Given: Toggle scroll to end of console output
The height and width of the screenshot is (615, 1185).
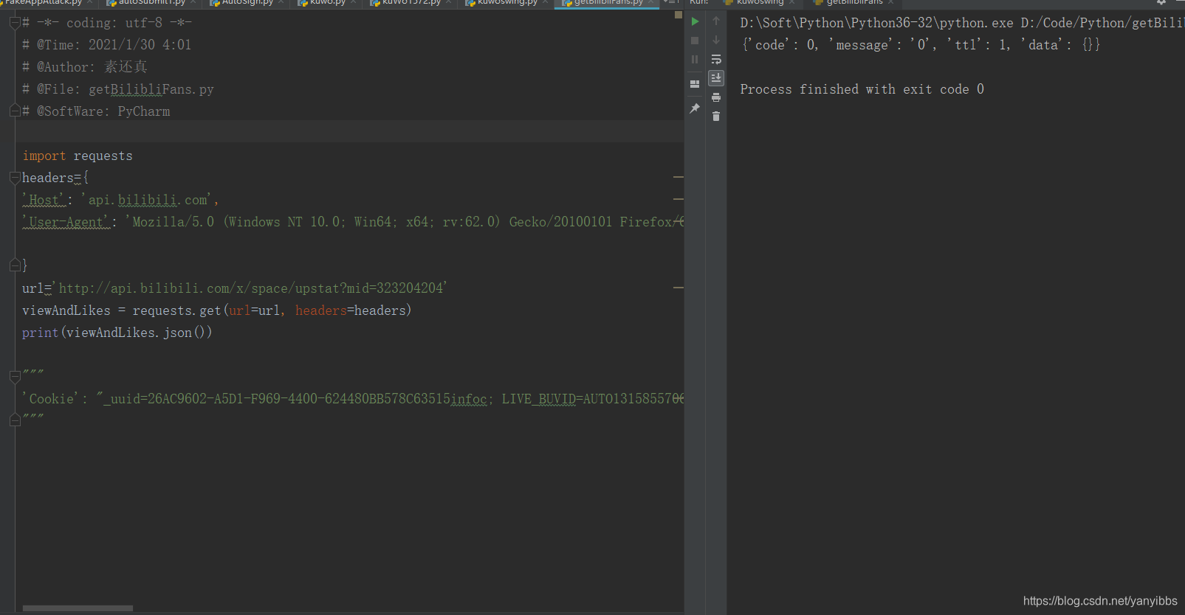Looking at the screenshot, I should [716, 77].
